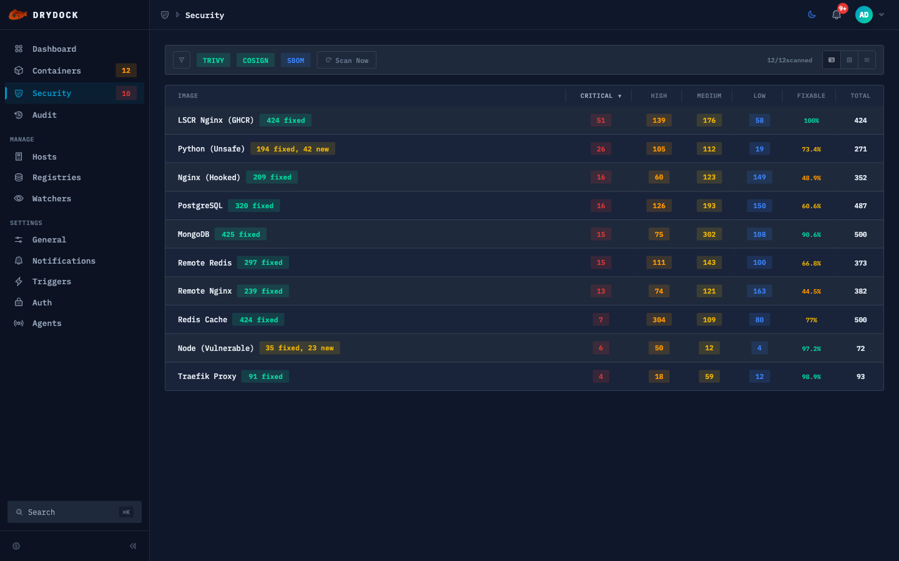Click Remote Redis image name
The image size is (899, 561).
pos(205,263)
